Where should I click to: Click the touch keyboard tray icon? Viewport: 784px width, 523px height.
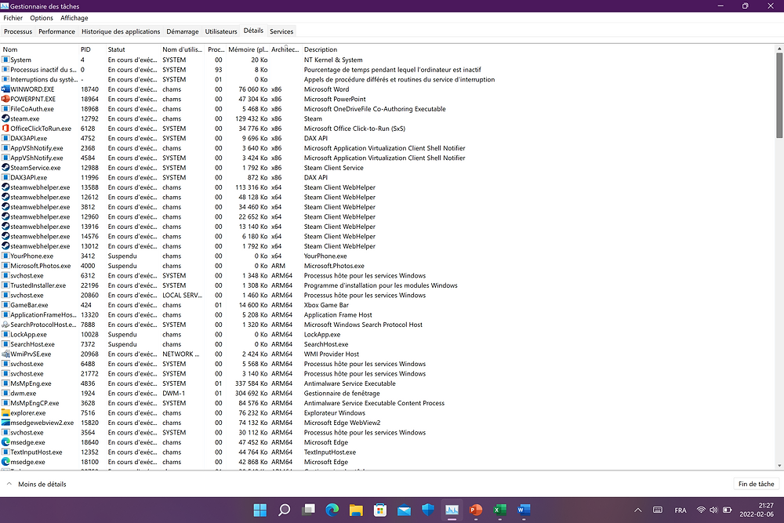pyautogui.click(x=658, y=510)
